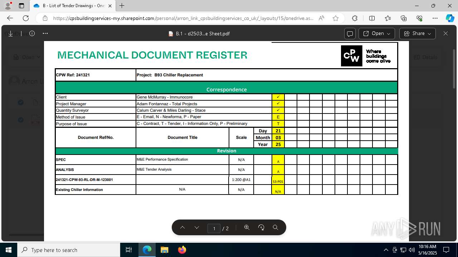Download the PDF file

[11, 34]
